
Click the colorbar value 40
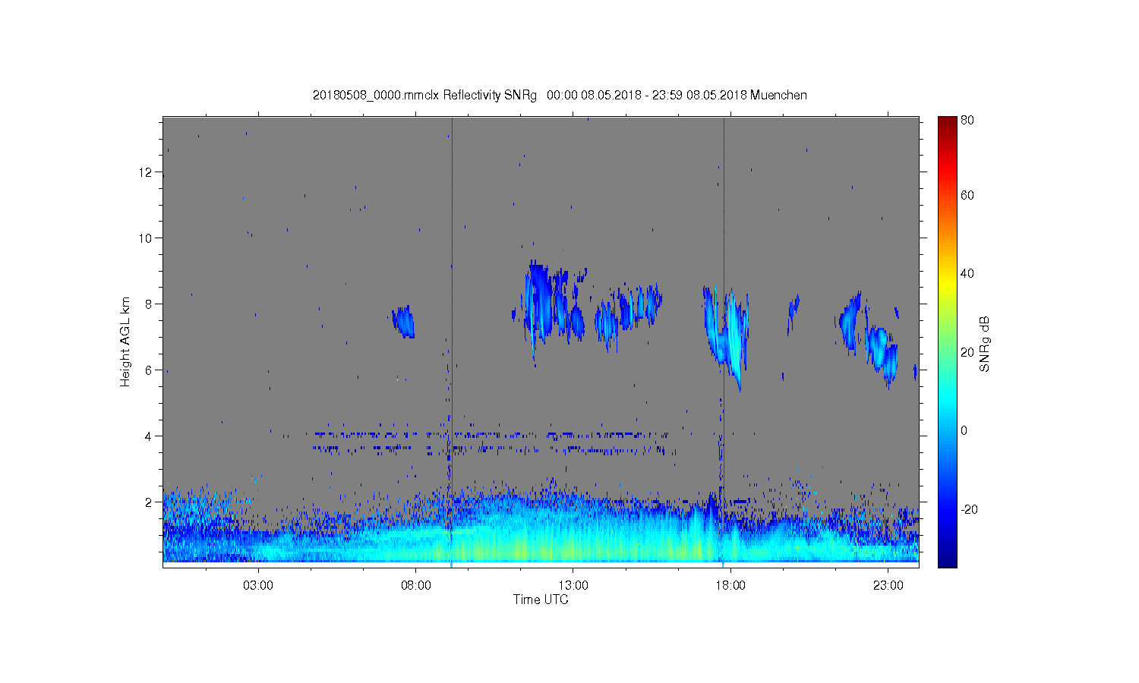(967, 274)
